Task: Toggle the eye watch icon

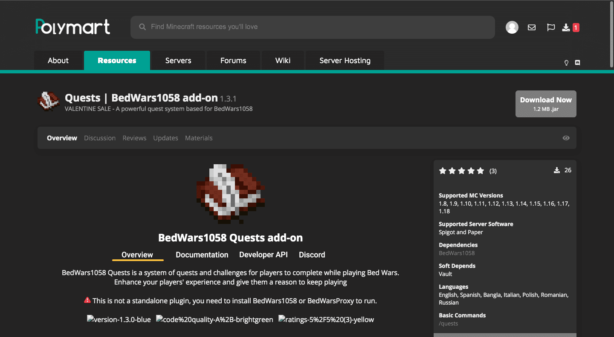Action: pyautogui.click(x=566, y=138)
